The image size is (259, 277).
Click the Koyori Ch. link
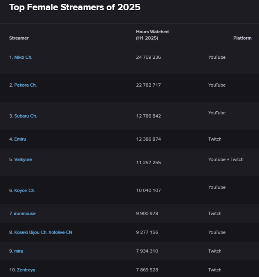(25, 190)
